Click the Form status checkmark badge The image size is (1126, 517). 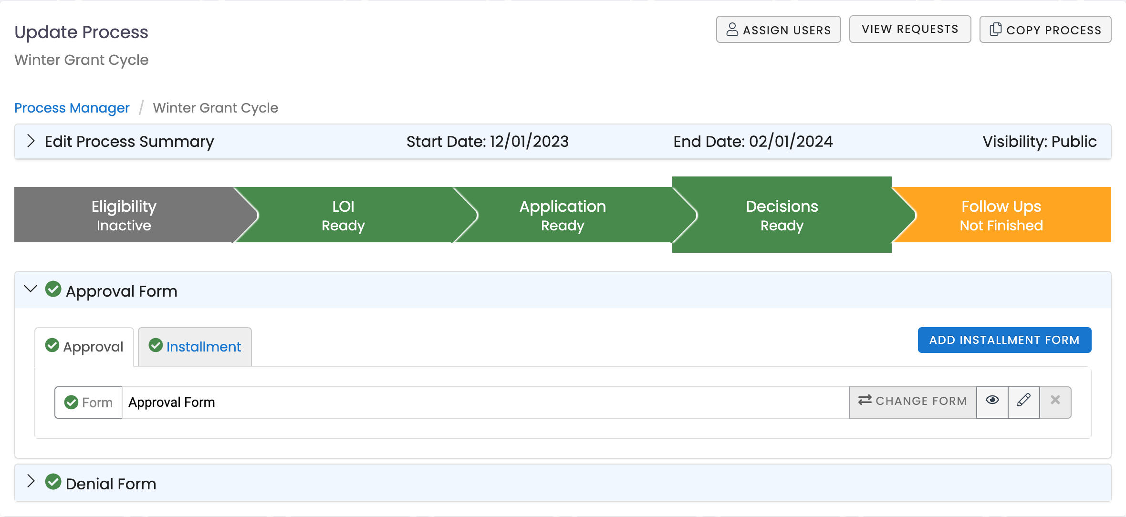coord(72,402)
